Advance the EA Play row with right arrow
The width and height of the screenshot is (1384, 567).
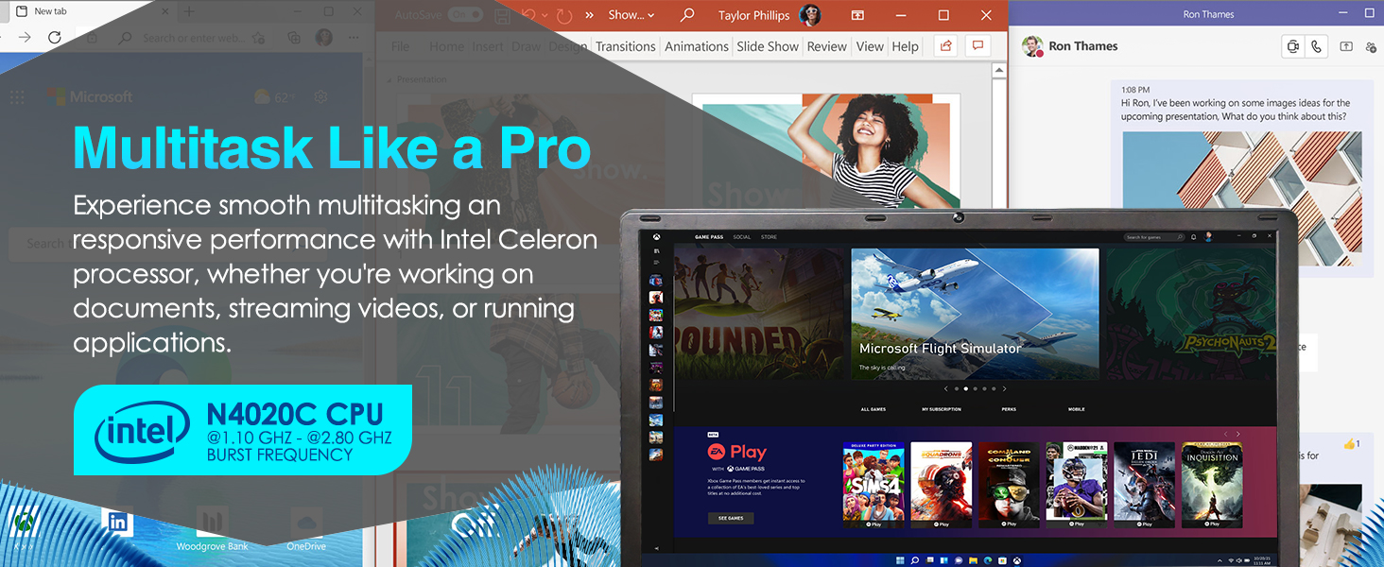pyautogui.click(x=1238, y=434)
